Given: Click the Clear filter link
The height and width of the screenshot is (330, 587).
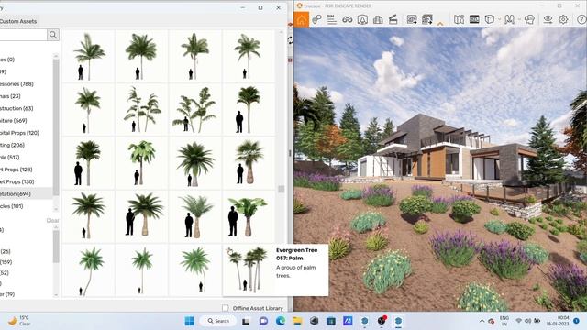Looking at the screenshot, I should pyautogui.click(x=52, y=220).
